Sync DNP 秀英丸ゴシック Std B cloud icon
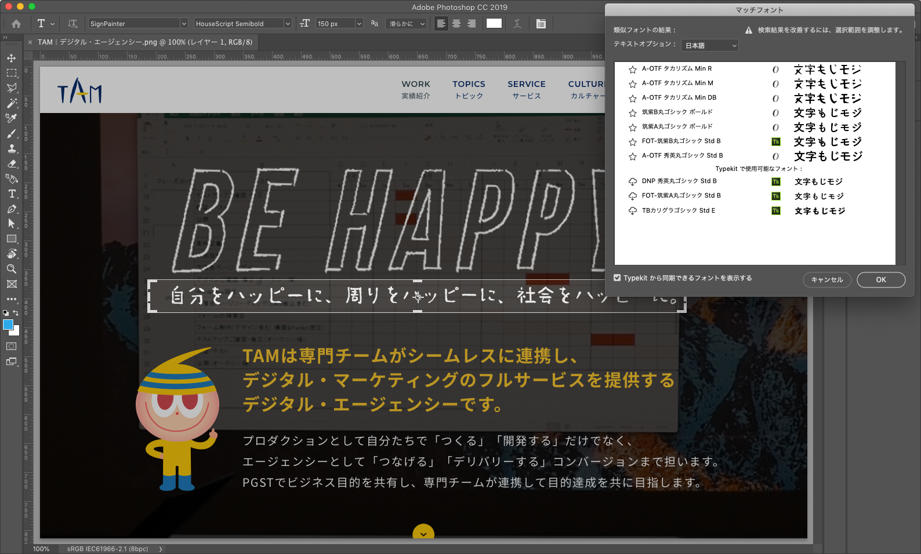 pyautogui.click(x=633, y=181)
